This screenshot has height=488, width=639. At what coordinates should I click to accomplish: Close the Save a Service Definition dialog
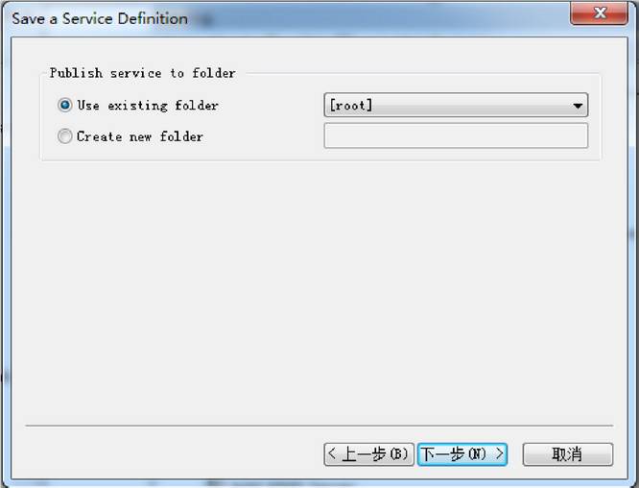(x=599, y=13)
